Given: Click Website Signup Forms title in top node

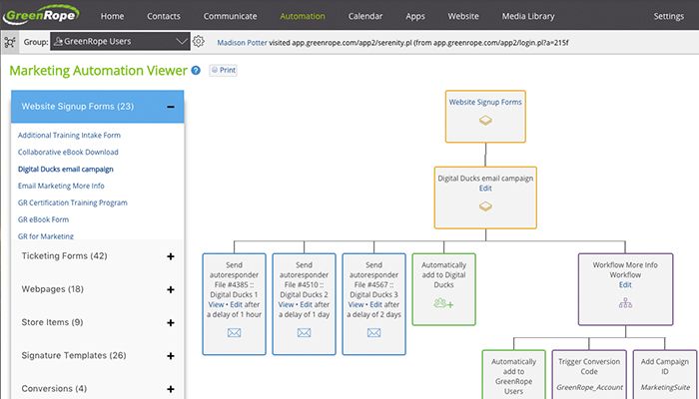Looking at the screenshot, I should coord(485,102).
